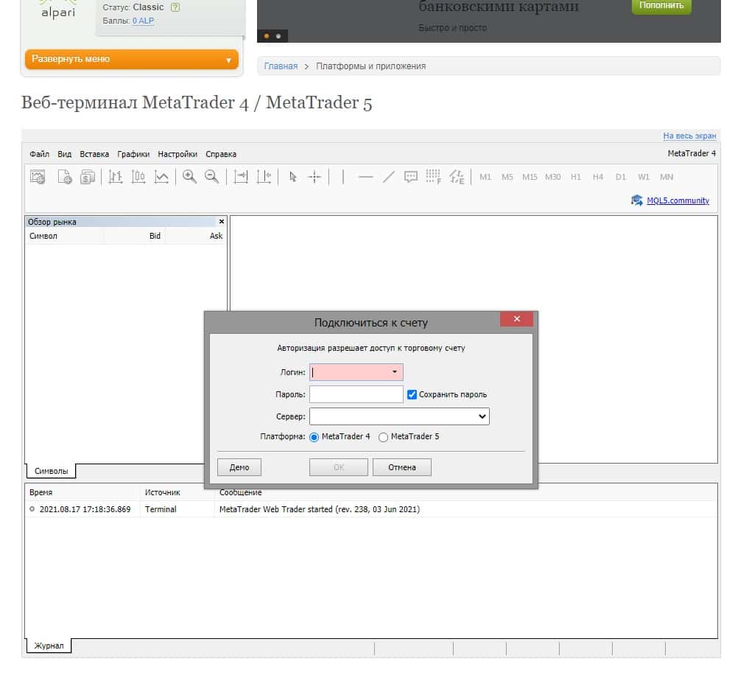
Task: Uncheck the Сохранить пароль checkbox
Action: (x=412, y=394)
